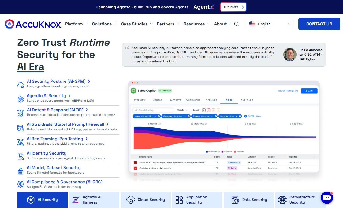Expand the Solutions menu
Viewport: 343px width, 214px height.
[105, 24]
